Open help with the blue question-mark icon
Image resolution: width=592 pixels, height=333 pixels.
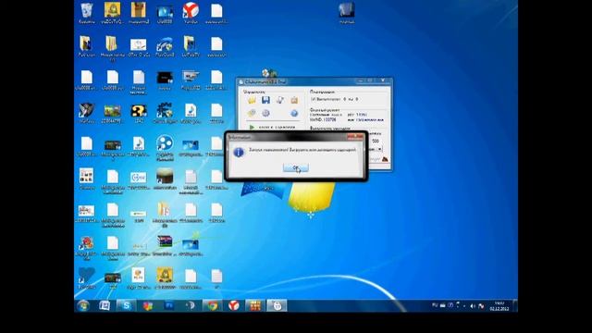point(294,113)
